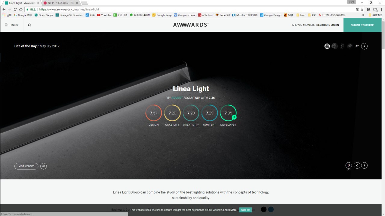Click the first white juror avatar

point(327,46)
